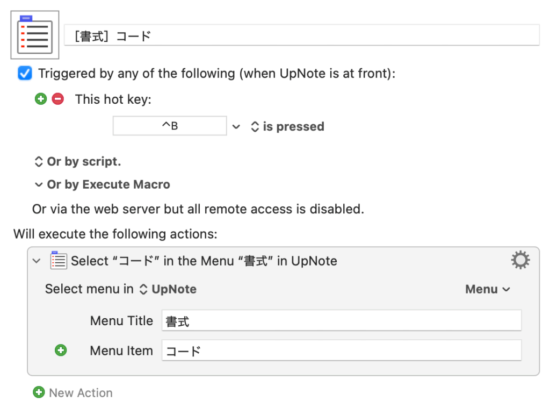Image resolution: width=550 pixels, height=408 pixels.
Task: Open the "is pressed" popup menu
Action: pos(287,127)
